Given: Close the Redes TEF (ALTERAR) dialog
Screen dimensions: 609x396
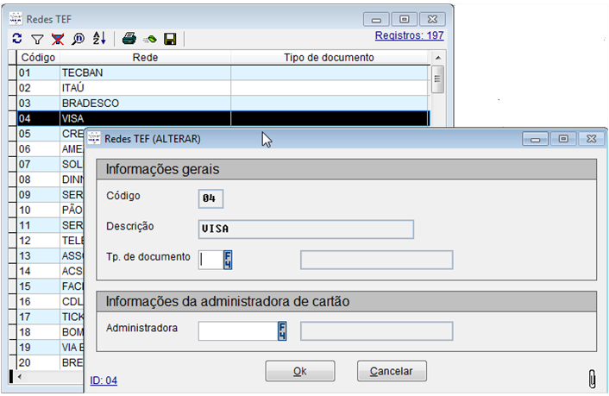Looking at the screenshot, I should click(x=592, y=139).
